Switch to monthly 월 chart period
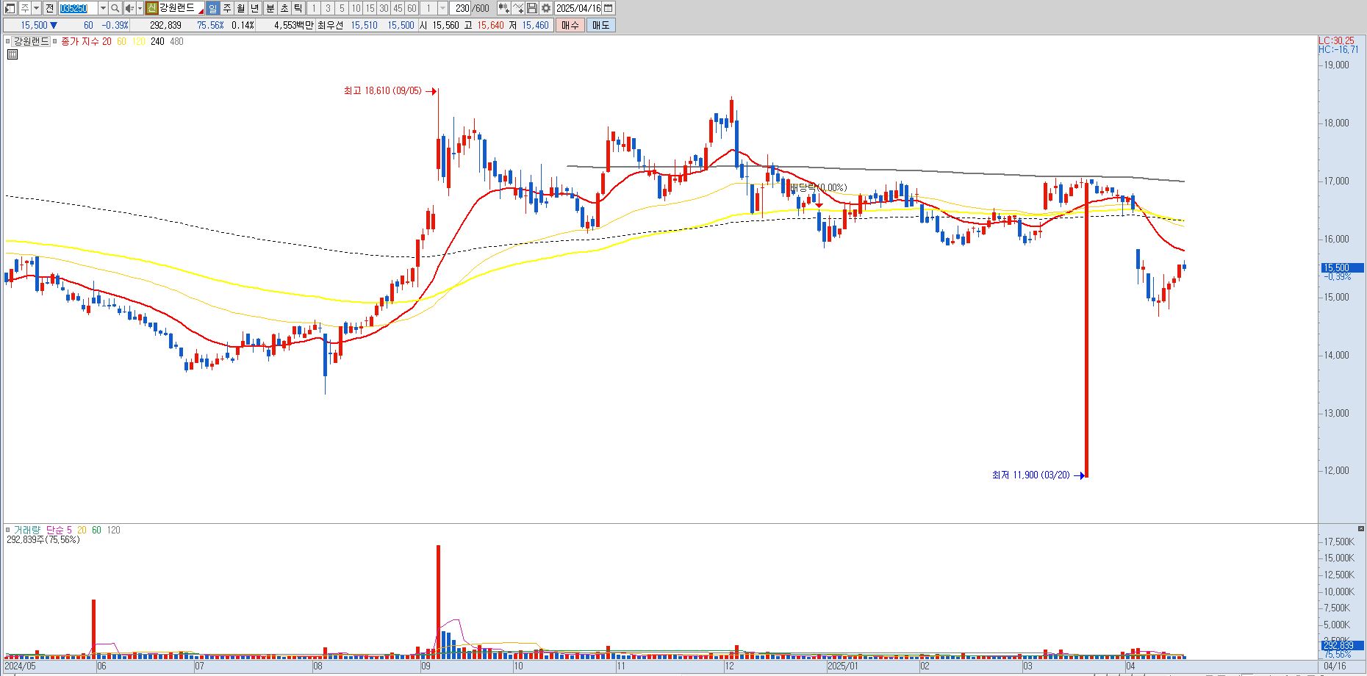This screenshot has width=1367, height=676. (240, 8)
